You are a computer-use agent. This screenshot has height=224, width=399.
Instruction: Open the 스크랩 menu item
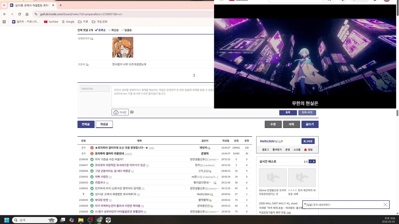pyautogui.click(x=297, y=150)
